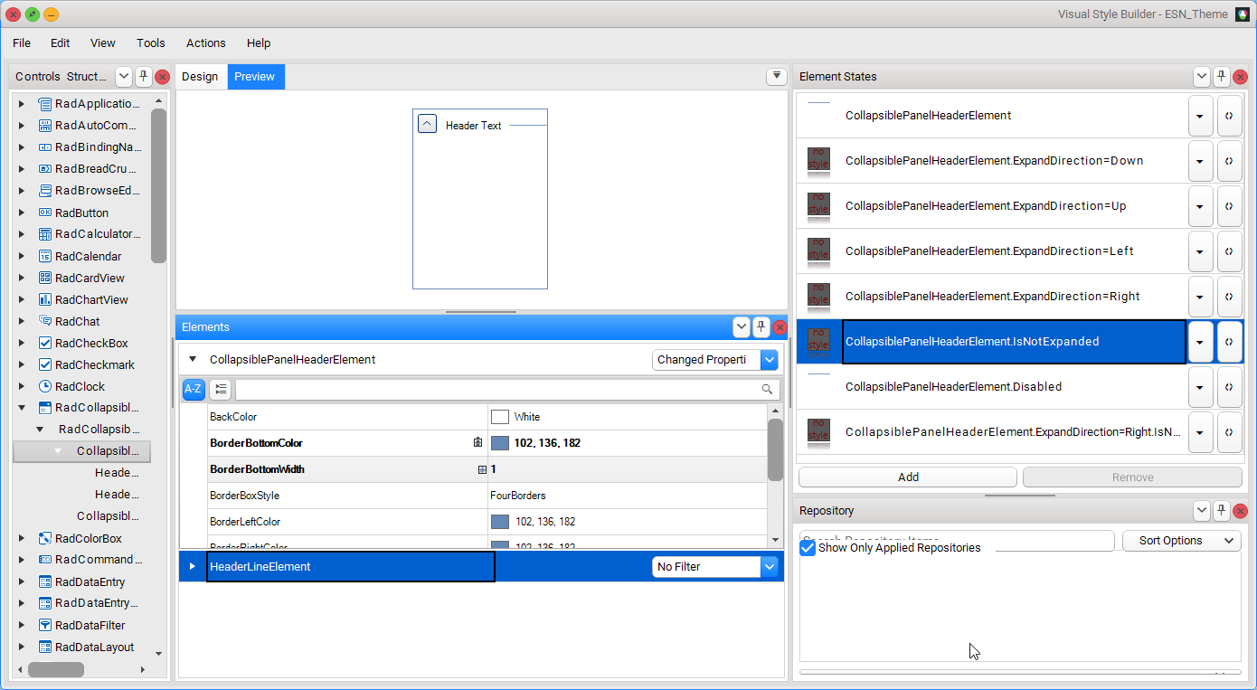Click the BorderBottomColor blue swatch
The height and width of the screenshot is (690, 1257).
pyautogui.click(x=500, y=443)
